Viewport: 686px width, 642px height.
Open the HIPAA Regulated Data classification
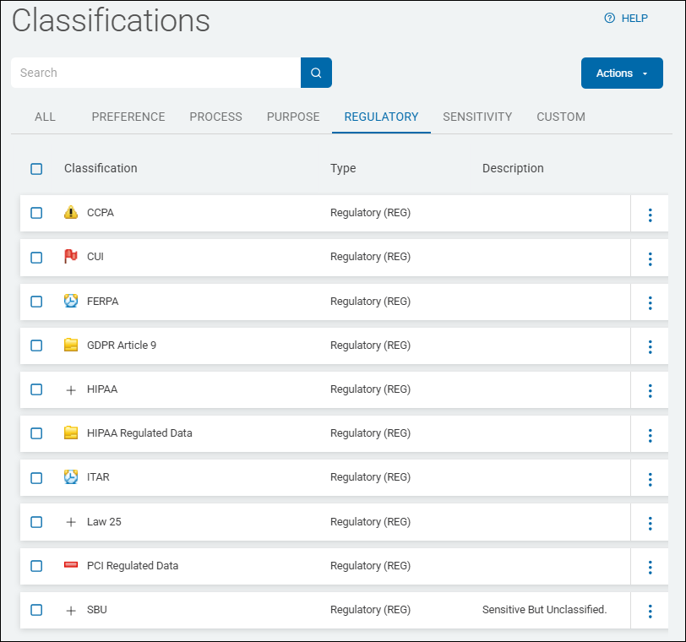click(139, 433)
